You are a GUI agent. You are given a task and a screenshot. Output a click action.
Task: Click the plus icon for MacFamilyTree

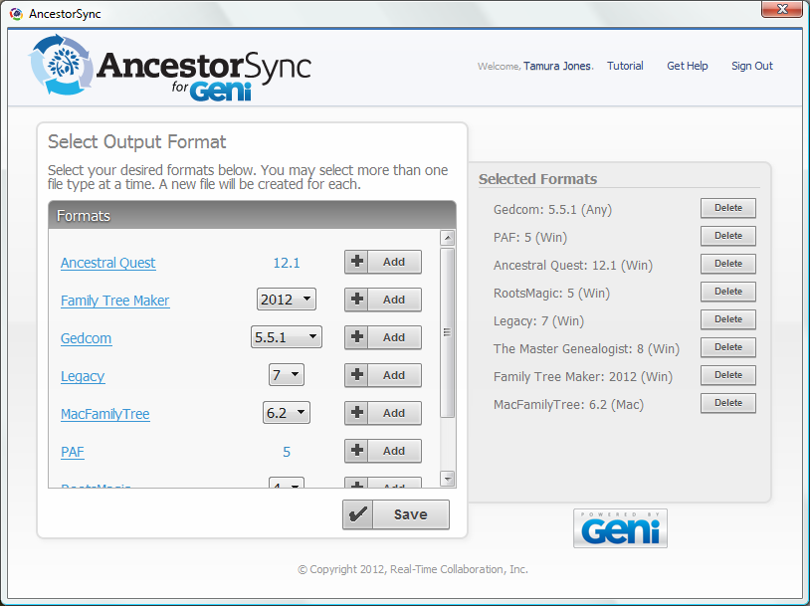[x=356, y=413]
